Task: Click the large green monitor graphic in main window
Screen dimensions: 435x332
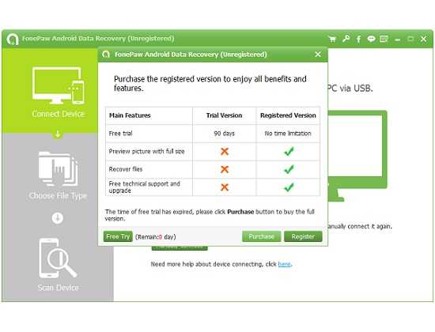Action: coord(357,155)
